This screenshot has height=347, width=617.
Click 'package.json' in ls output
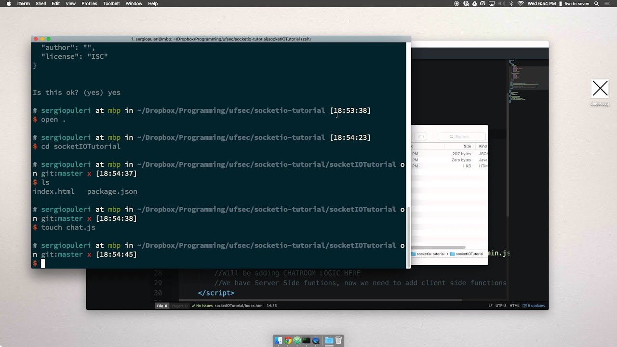(x=112, y=191)
